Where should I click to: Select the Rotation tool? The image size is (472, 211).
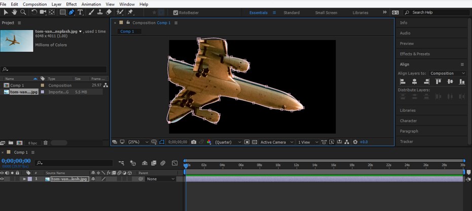[x=34, y=12]
